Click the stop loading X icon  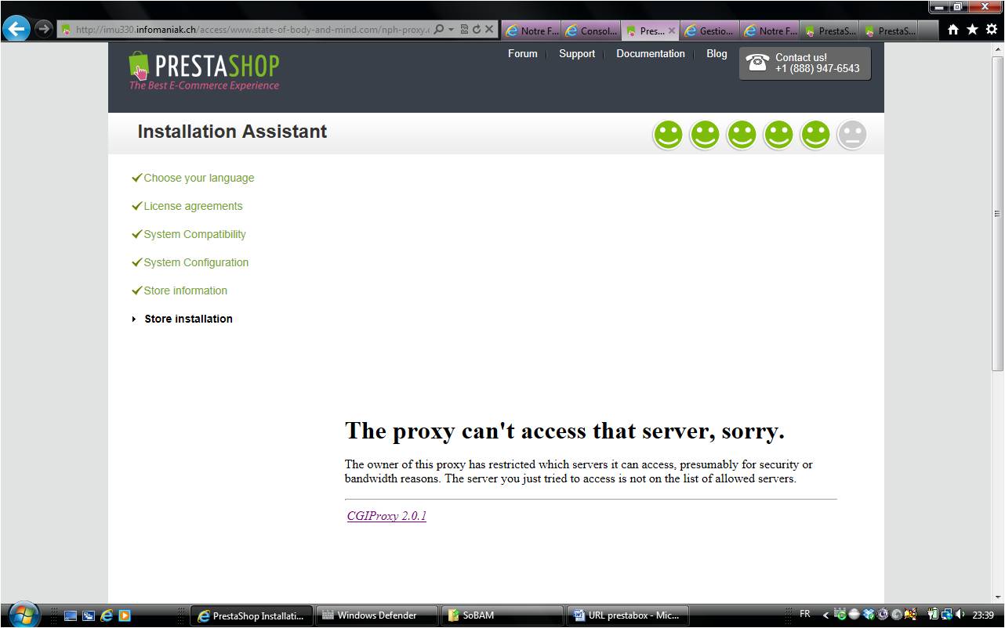[x=489, y=30]
